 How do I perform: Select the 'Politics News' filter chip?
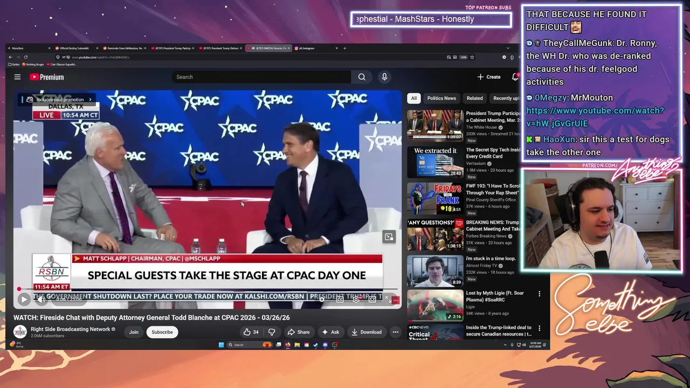click(x=441, y=98)
